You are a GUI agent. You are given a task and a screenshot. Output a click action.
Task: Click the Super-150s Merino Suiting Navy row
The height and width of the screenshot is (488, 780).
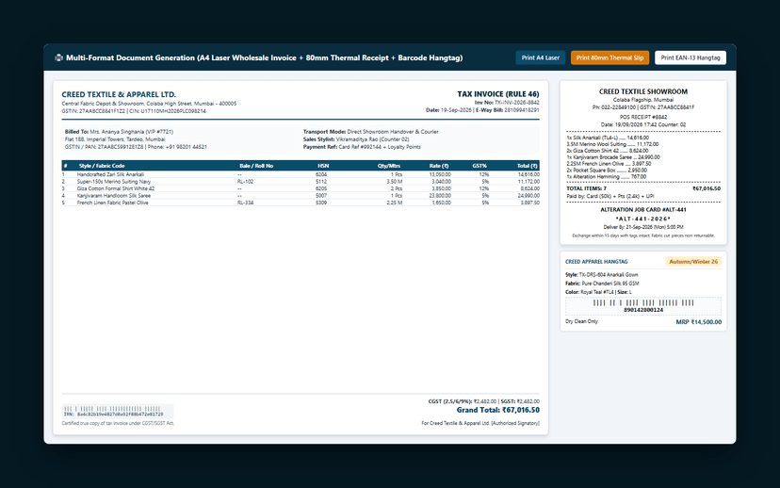[301, 182]
